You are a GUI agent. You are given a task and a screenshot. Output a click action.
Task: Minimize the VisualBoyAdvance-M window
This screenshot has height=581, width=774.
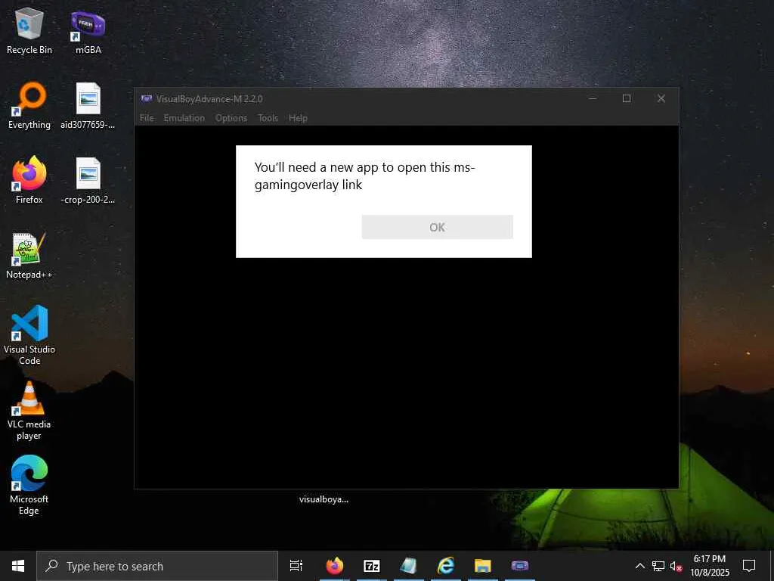[593, 99]
